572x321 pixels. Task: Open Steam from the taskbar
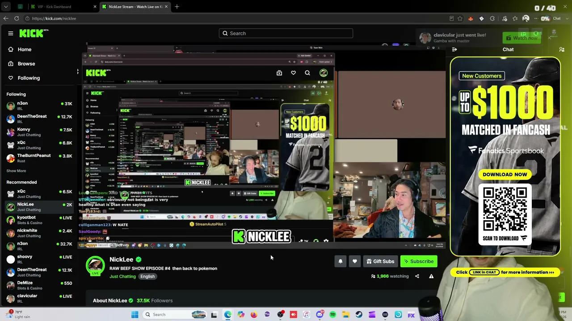(x=359, y=315)
